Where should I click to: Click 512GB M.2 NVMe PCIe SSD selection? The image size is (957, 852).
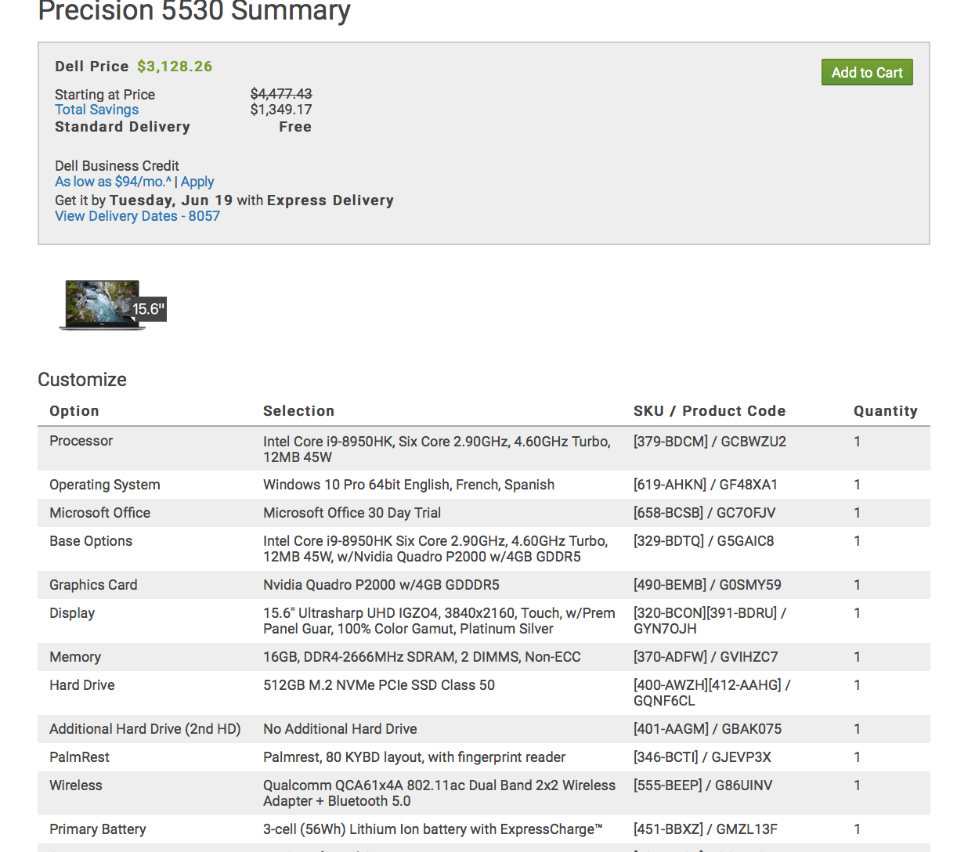click(x=379, y=685)
